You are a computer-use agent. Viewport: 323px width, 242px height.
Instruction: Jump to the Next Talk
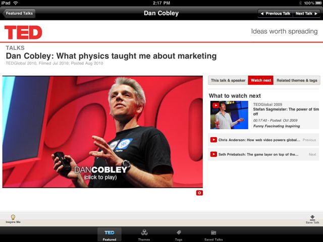tap(306, 14)
